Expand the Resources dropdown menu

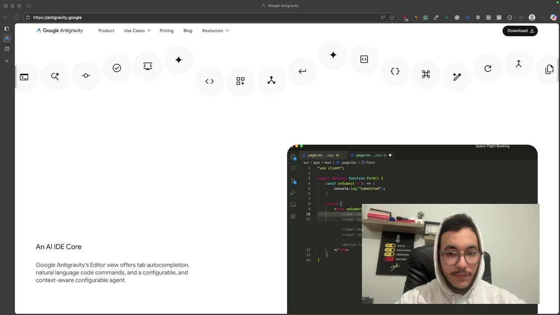pyautogui.click(x=215, y=31)
